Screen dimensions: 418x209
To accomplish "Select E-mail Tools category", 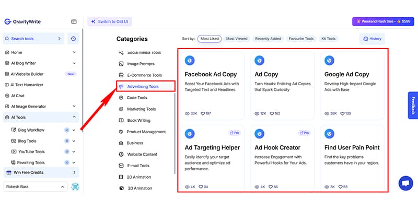I will (x=134, y=166).
